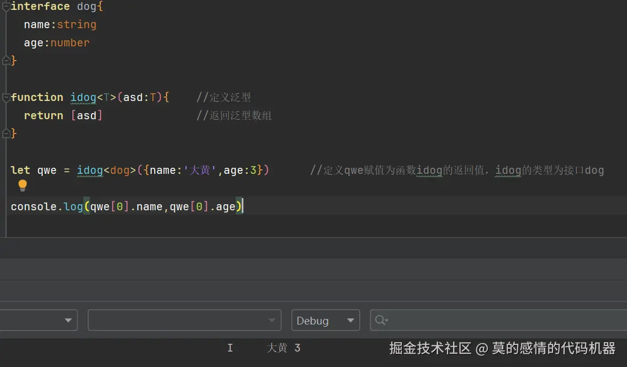Collapse the interface dog code block
Screen dimensions: 627x367
tap(6, 7)
